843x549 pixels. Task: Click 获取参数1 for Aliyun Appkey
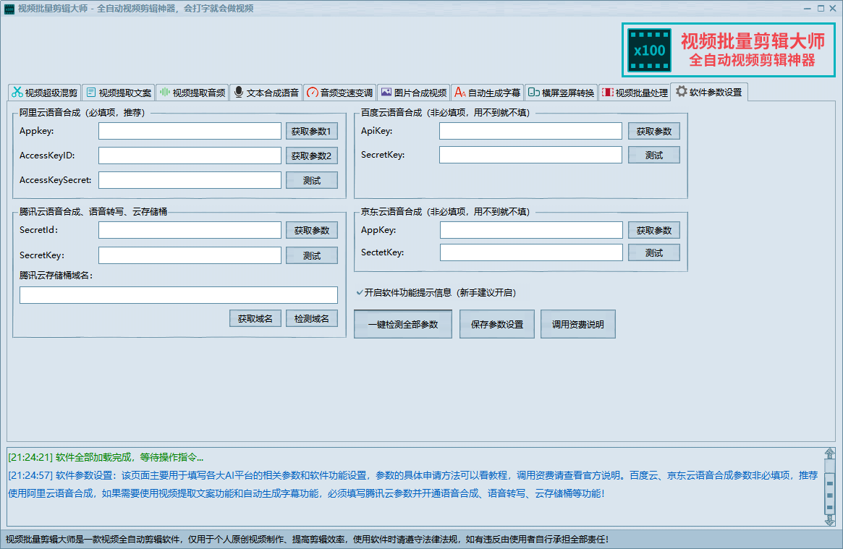click(311, 132)
